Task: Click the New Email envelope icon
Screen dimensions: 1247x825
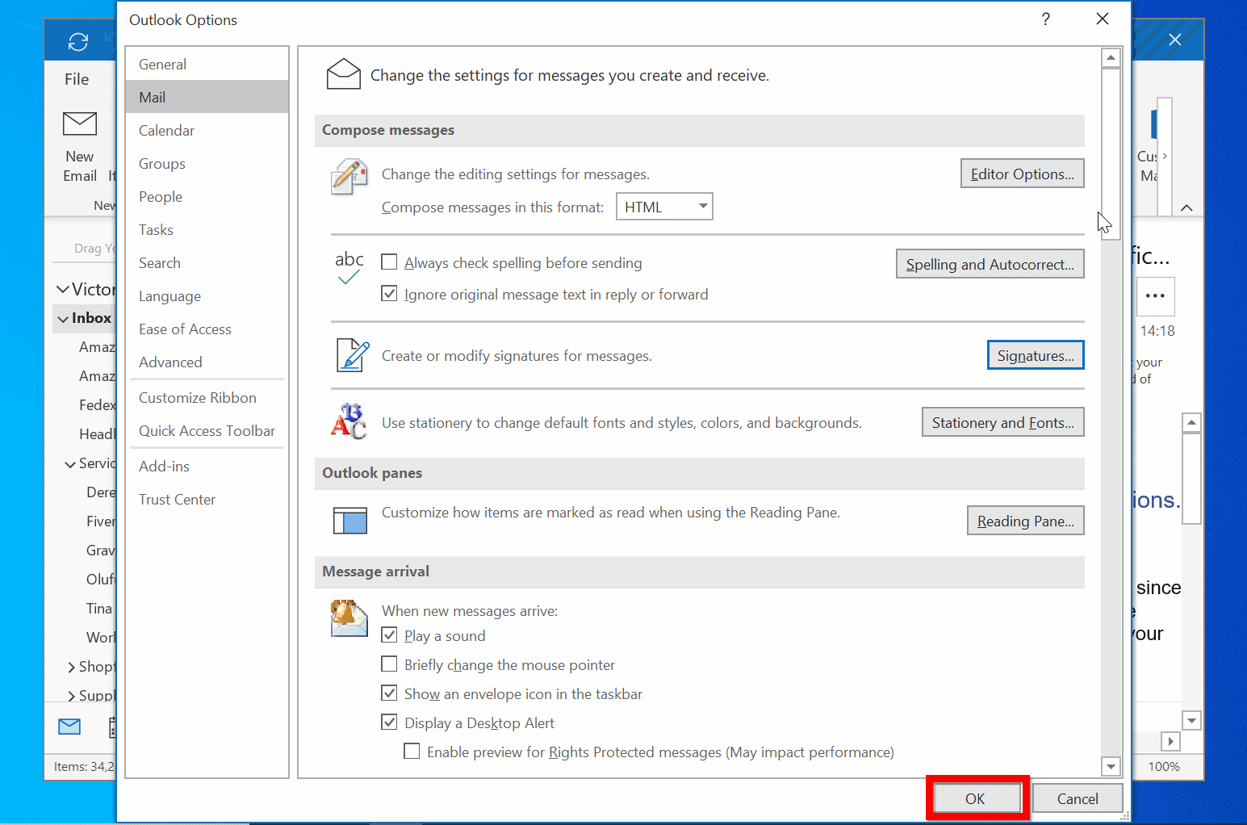Action: [x=79, y=125]
